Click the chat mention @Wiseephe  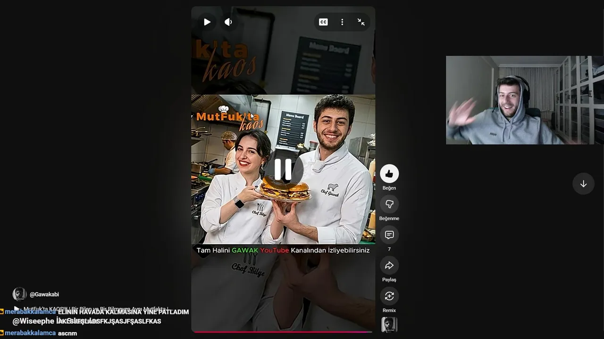(x=34, y=321)
